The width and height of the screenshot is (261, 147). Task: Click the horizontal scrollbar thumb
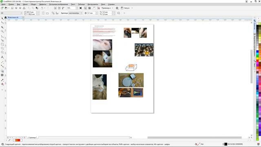[x=195, y=138]
